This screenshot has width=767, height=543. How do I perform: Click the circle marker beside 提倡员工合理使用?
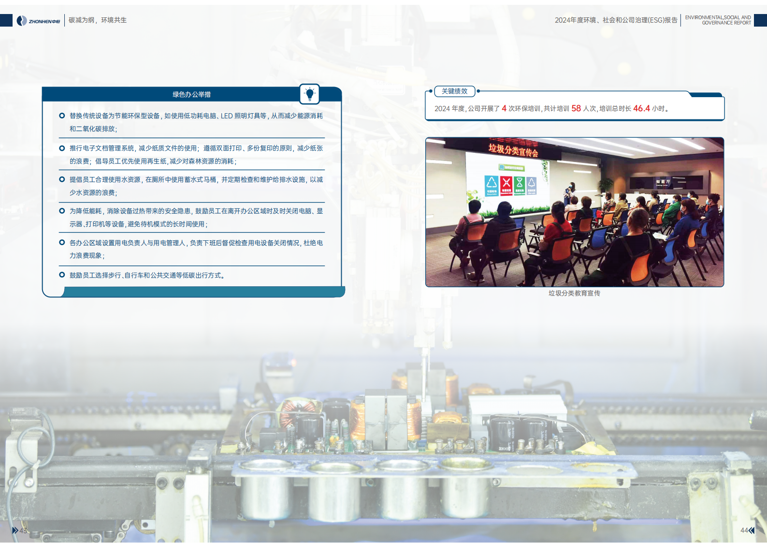coord(62,179)
